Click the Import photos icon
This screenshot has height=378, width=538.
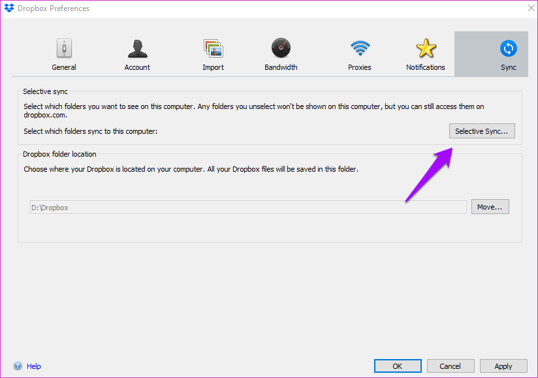tap(213, 48)
